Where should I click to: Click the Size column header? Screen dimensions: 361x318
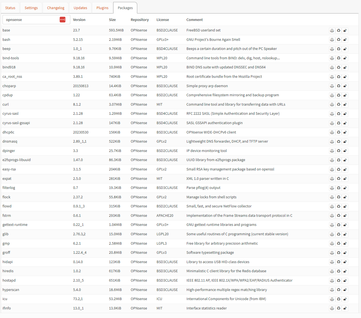point(112,20)
